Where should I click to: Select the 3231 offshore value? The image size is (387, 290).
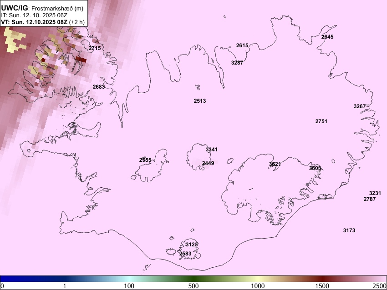click(x=375, y=193)
